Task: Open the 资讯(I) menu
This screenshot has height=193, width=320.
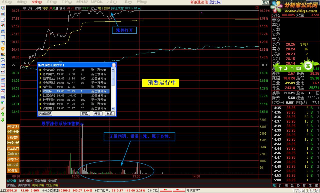Action: pos(111,2)
